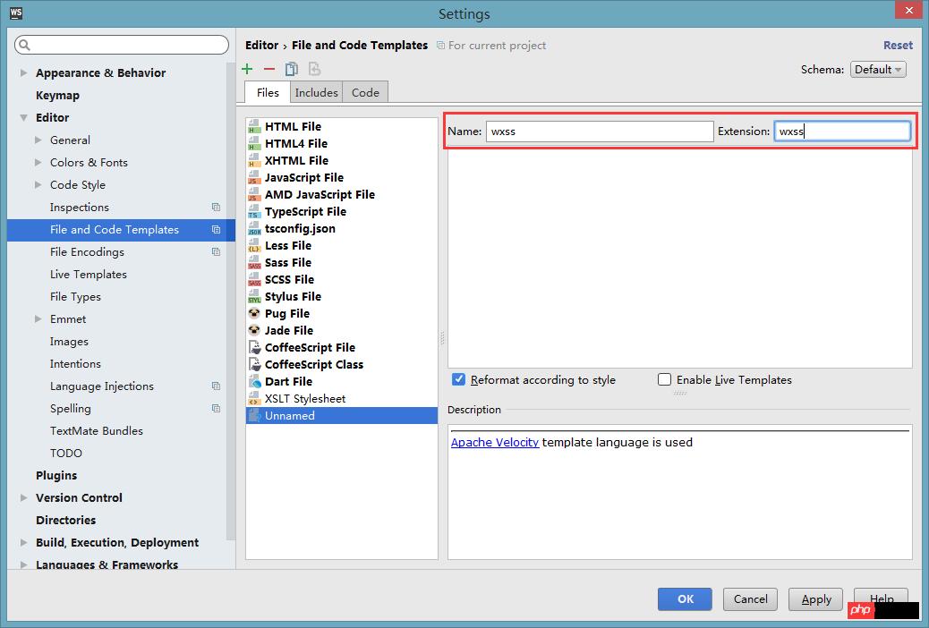Click the green plus Create Template icon
929x628 pixels.
pyautogui.click(x=247, y=69)
